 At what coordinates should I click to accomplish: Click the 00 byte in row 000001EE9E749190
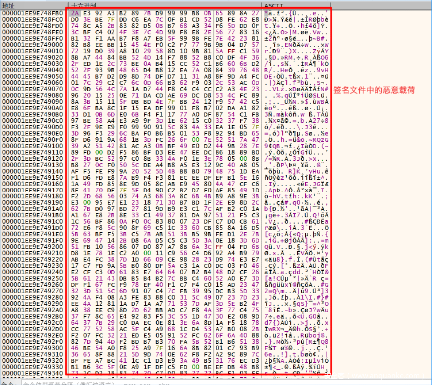(x=87, y=202)
